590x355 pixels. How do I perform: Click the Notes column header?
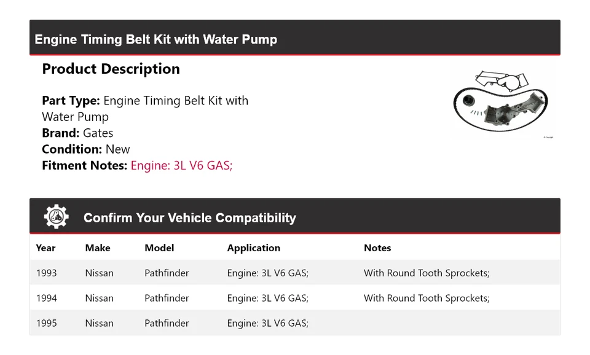point(377,248)
